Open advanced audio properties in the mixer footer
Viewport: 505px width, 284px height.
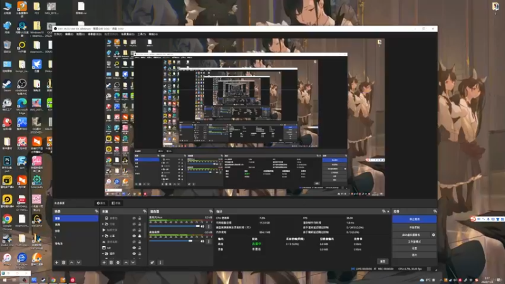tap(152, 263)
